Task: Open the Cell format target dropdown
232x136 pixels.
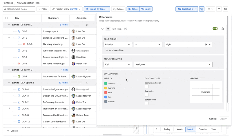Action: tap(117, 64)
